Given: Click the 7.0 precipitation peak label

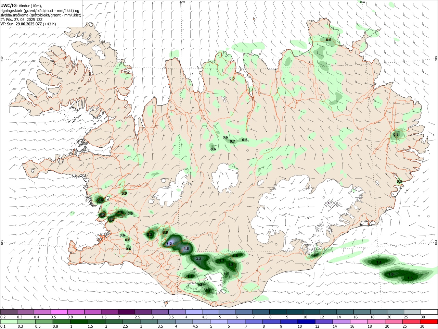Looking at the screenshot, I should tap(169, 244).
